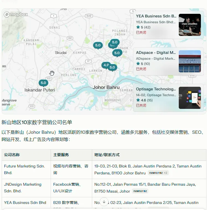Click the 地址/联系方式 column header
The image size is (207, 210).
(x=149, y=155)
